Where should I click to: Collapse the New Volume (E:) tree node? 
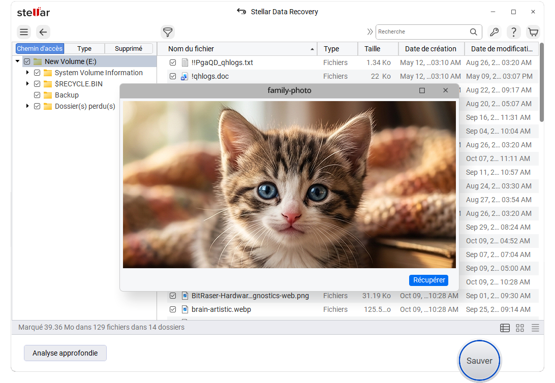tap(17, 61)
